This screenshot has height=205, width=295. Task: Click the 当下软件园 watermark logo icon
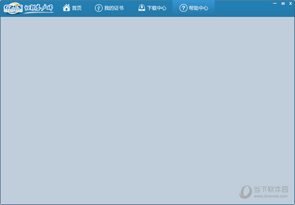(246, 192)
